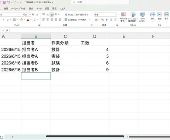This screenshot has height=140, width=170.
Task: Increase the cell indent
Action: (x=60, y=20)
